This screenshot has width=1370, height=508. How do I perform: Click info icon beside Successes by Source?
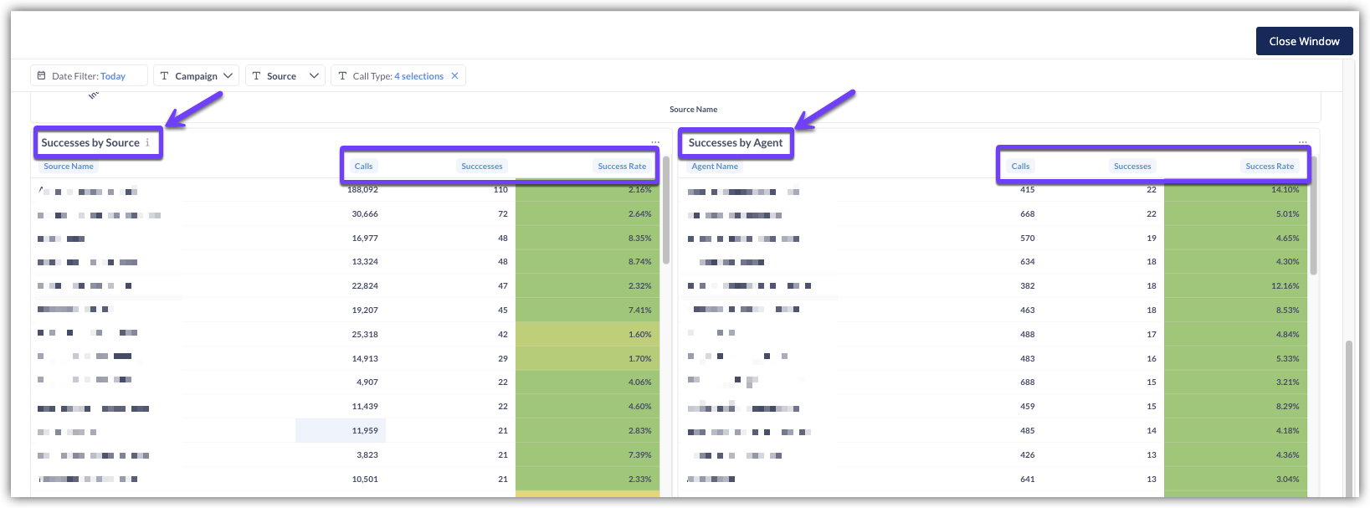pyautogui.click(x=148, y=143)
